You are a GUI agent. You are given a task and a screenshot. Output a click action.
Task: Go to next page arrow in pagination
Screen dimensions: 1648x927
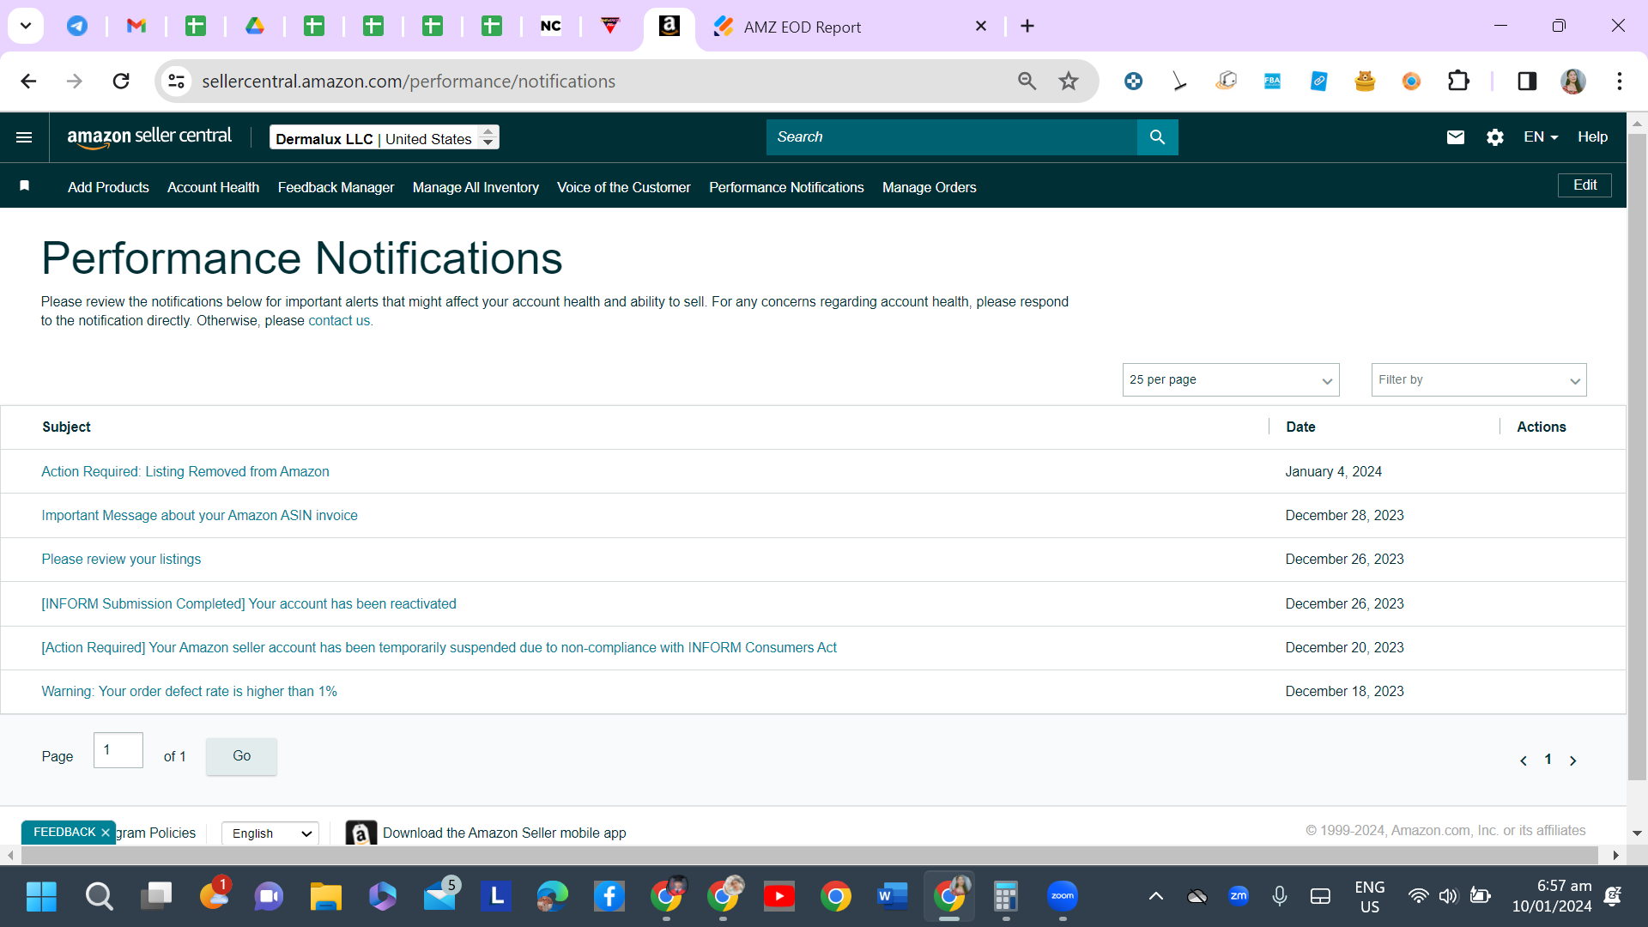coord(1573,760)
